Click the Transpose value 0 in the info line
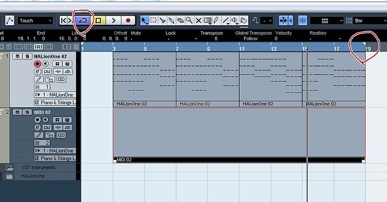The width and height of the screenshot is (387, 202). click(x=216, y=39)
